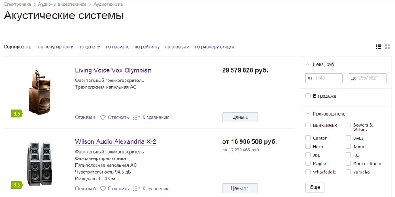395x197 pixels.
Task: Open the Living Voice Vox Olympian link
Action: (x=113, y=70)
